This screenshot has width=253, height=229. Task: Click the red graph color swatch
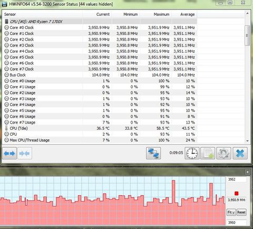(237, 194)
